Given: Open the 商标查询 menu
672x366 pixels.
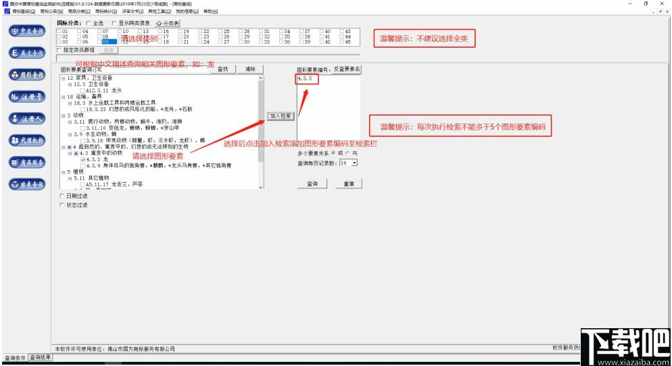Looking at the screenshot, I should click(x=24, y=11).
